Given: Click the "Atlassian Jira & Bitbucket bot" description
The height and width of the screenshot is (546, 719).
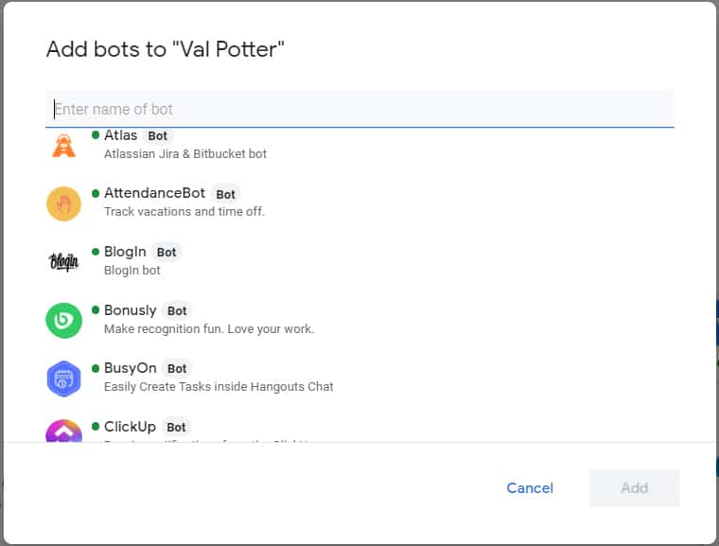Looking at the screenshot, I should (185, 153).
